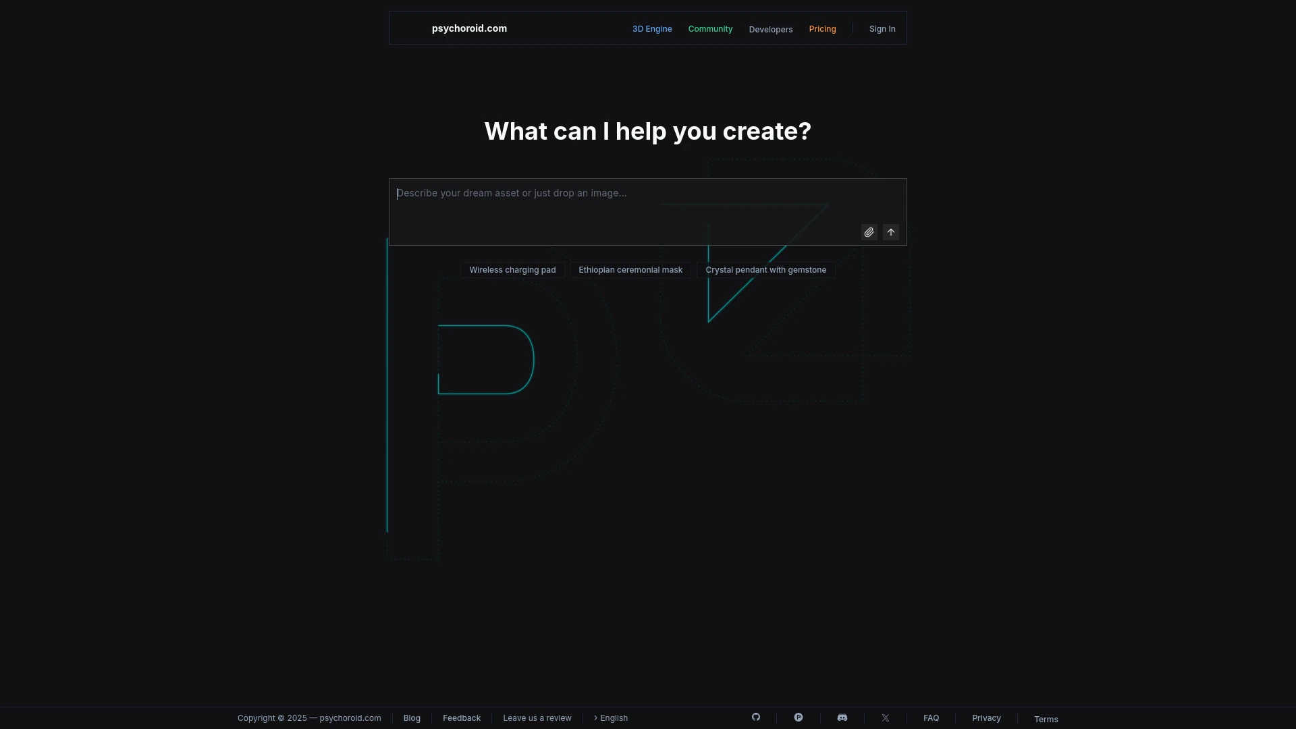Open the Developers page
This screenshot has width=1296, height=729.
pos(770,29)
